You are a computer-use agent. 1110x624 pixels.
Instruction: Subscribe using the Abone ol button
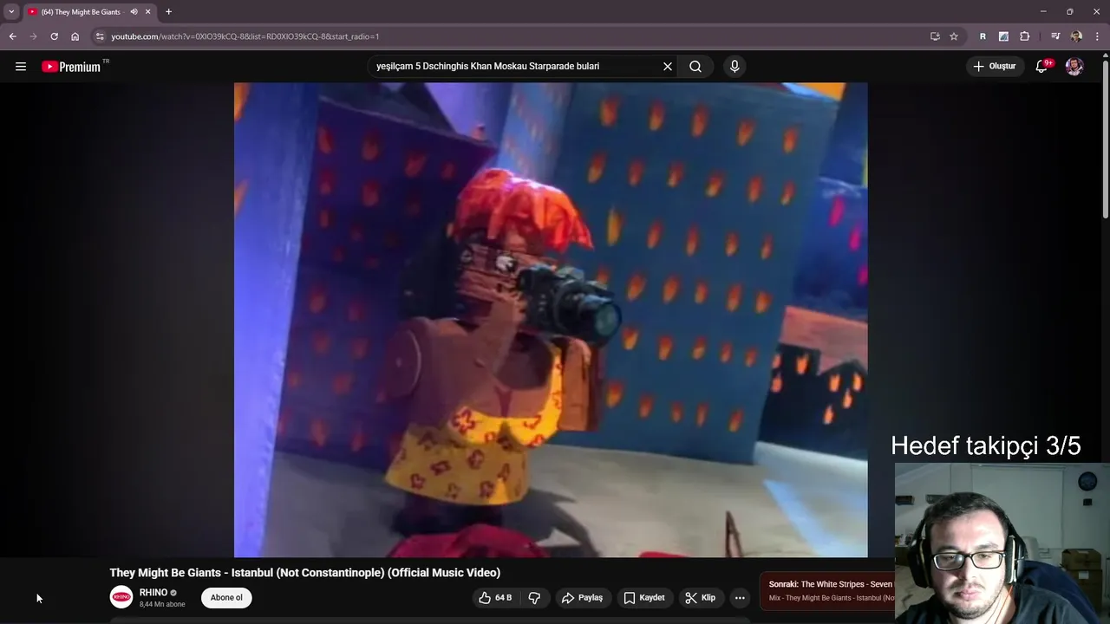tap(226, 598)
